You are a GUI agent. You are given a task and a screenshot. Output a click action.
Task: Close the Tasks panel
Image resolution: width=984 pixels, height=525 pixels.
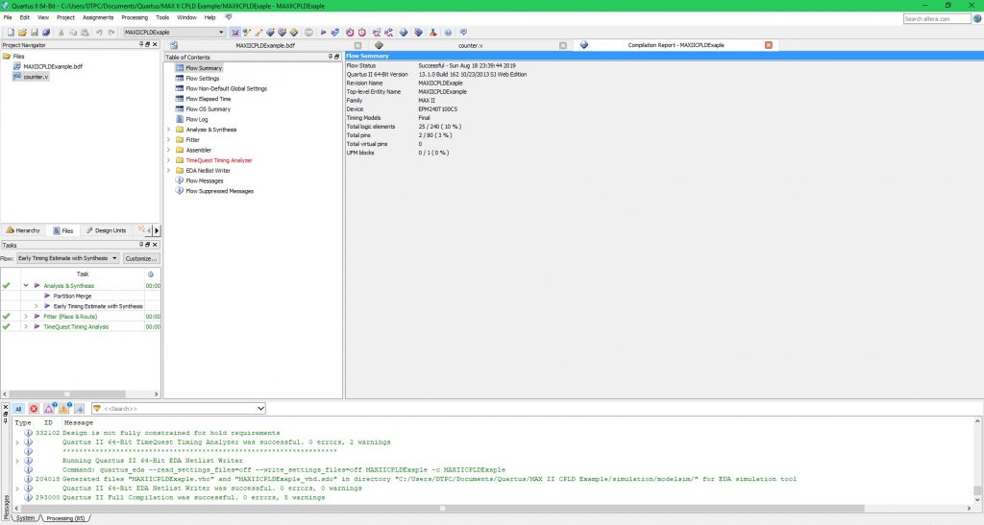pos(155,245)
